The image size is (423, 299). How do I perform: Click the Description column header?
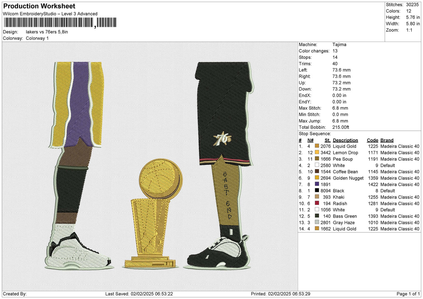pyautogui.click(x=345, y=140)
